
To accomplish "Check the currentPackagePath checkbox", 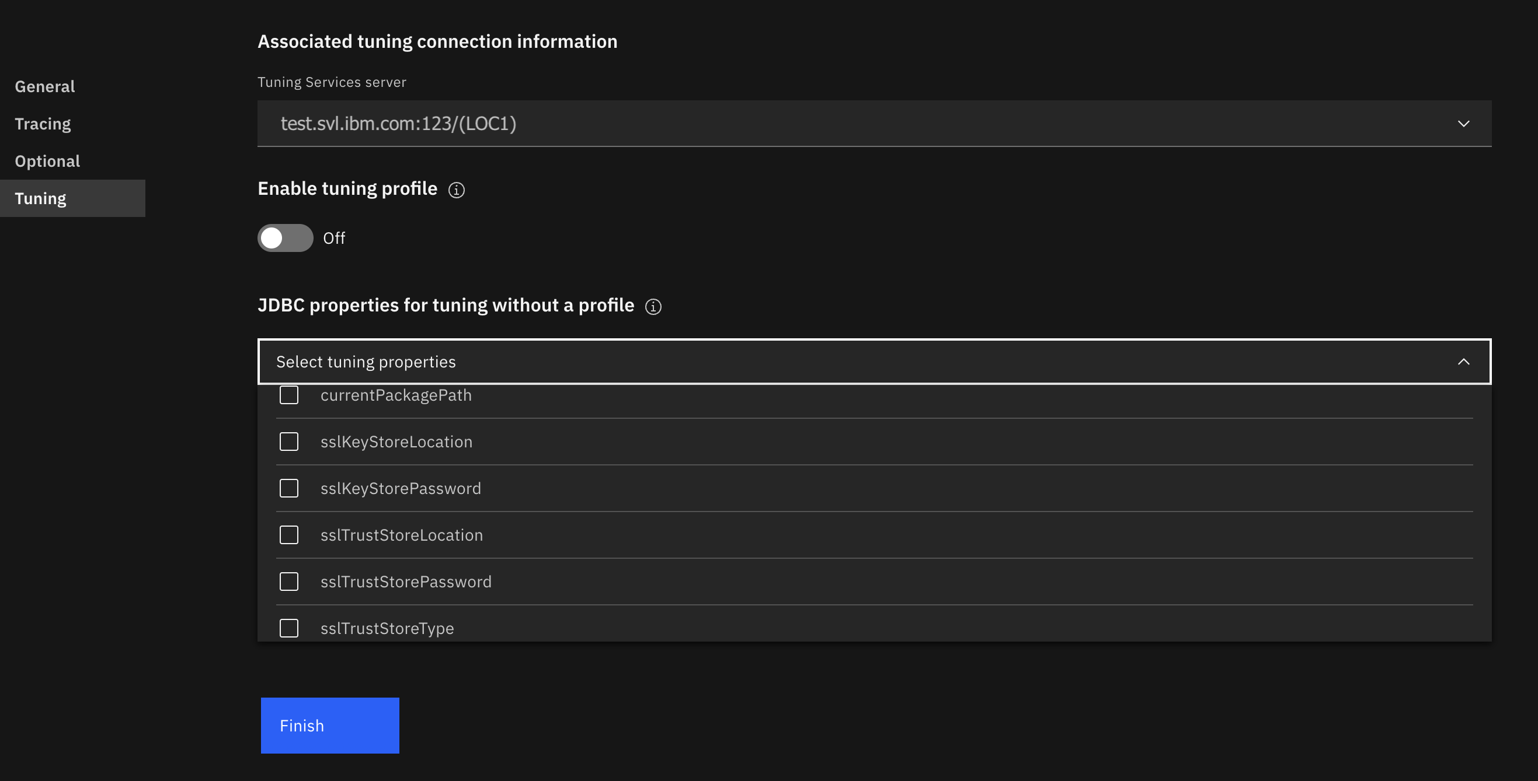I will pos(289,395).
